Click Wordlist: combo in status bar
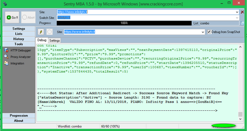 [x=70, y=126]
